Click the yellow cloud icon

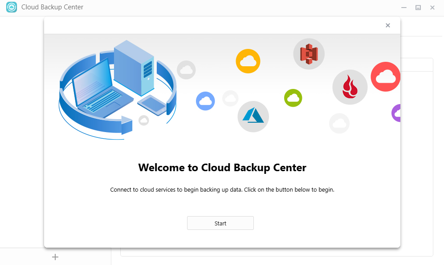pyautogui.click(x=248, y=61)
